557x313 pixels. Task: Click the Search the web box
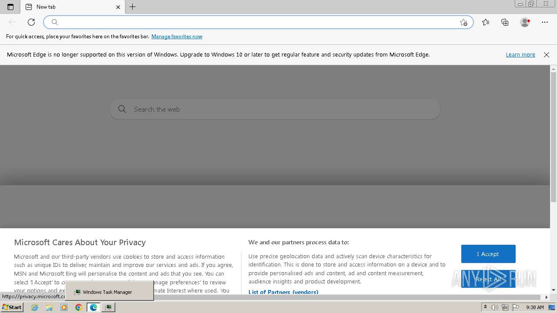pos(275,110)
